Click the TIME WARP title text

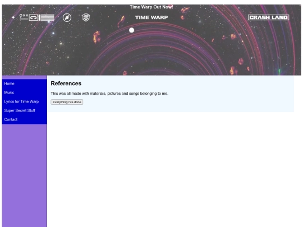(x=151, y=17)
